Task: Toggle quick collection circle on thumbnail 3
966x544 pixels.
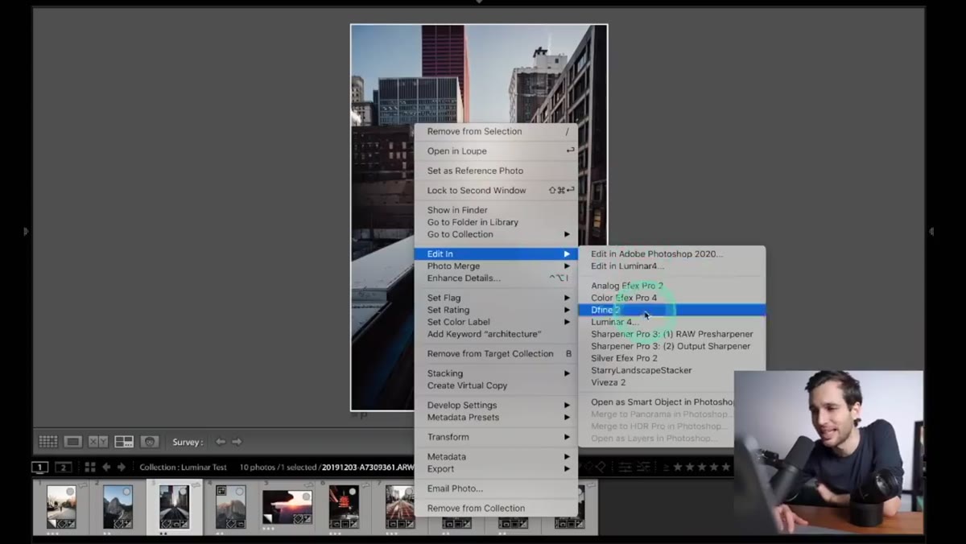Action: pyautogui.click(x=184, y=491)
